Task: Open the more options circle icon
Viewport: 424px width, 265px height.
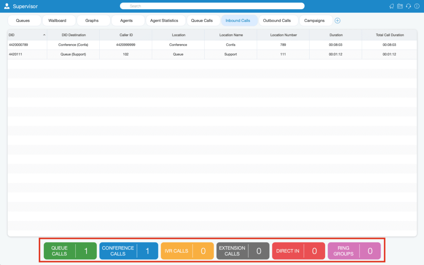Action: (x=417, y=6)
